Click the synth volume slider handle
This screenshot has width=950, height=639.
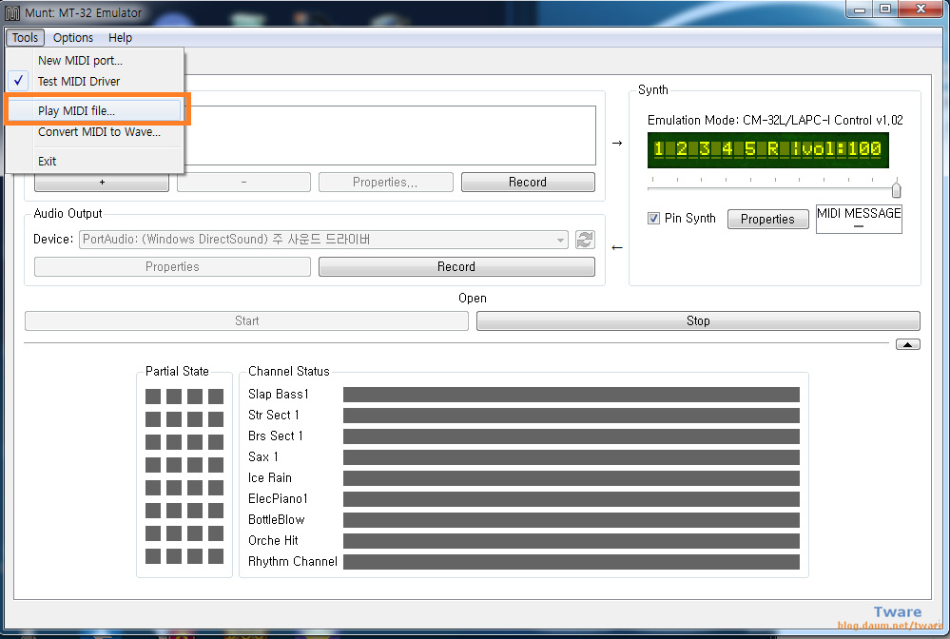click(x=896, y=189)
